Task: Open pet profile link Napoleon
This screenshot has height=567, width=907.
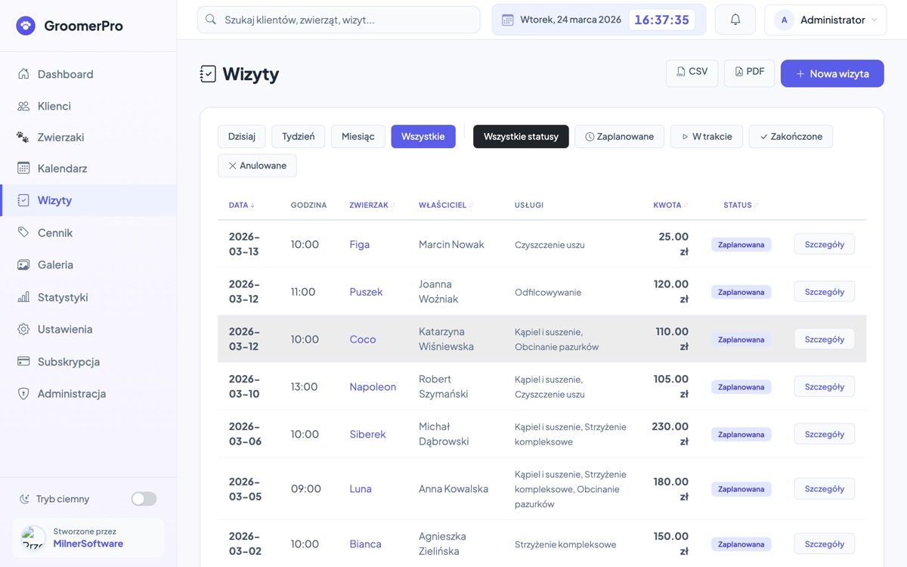Action: pos(373,387)
